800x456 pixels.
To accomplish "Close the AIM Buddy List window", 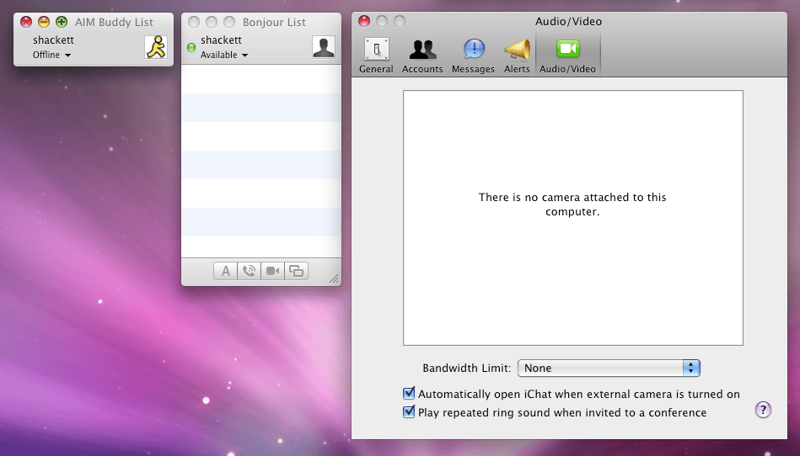I will coord(26,22).
